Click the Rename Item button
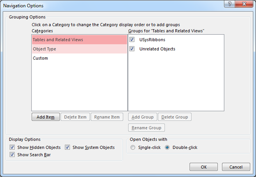256x177 pixels. (107, 117)
